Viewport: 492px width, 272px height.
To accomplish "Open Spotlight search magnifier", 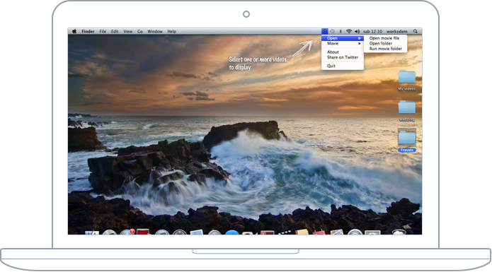I will tap(415, 31).
